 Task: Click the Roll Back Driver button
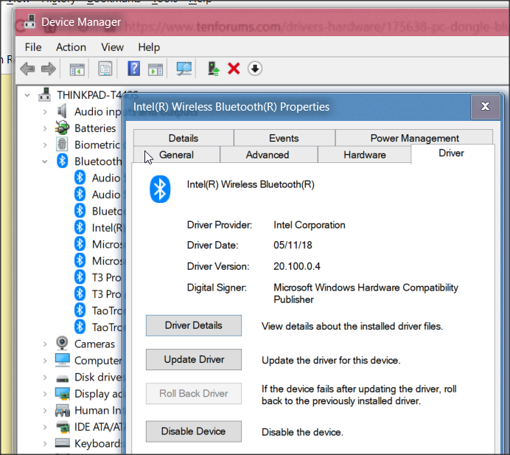[x=194, y=394]
